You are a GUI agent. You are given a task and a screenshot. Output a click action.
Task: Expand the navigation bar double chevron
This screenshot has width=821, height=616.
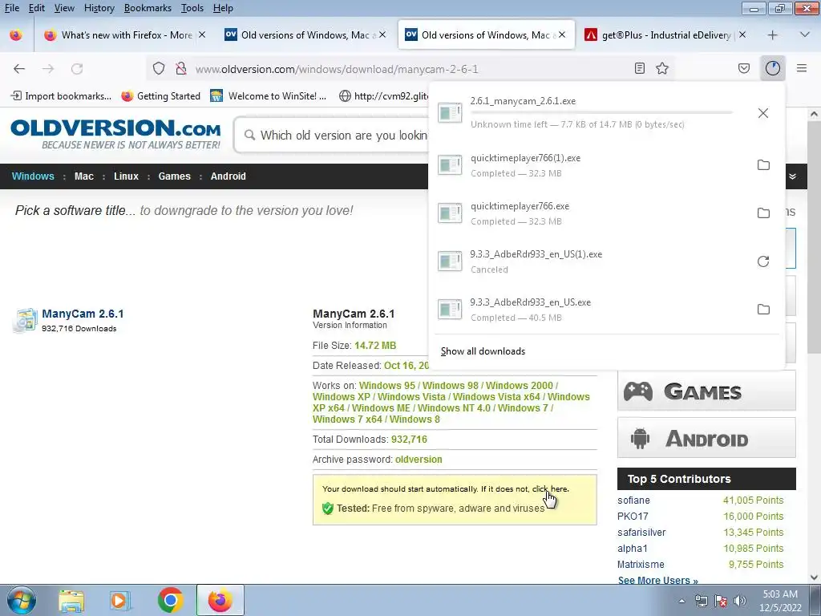click(x=793, y=176)
